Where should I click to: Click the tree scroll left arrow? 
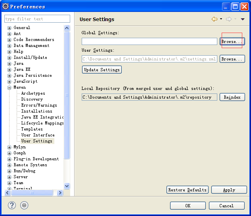8,193
